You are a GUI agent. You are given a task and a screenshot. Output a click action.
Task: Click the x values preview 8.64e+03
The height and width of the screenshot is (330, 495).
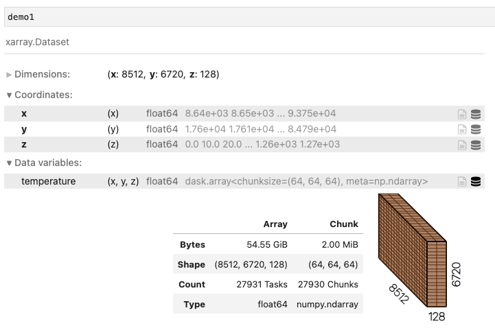260,114
